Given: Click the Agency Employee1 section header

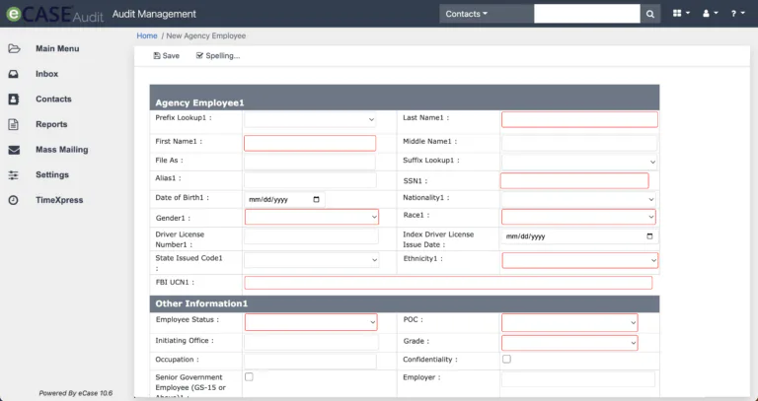Looking at the screenshot, I should coord(405,98).
